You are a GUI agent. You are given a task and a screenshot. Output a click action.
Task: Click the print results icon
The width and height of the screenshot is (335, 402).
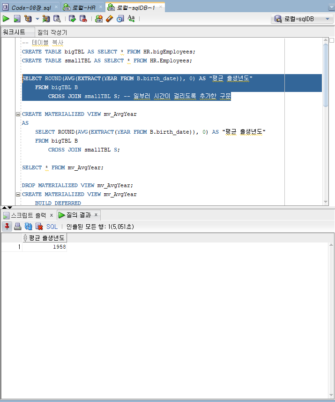pos(17,227)
